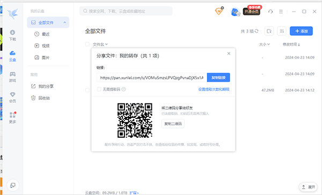Open the customer service headset icon
Screen dimensions: 322x195
(x=270, y=12)
